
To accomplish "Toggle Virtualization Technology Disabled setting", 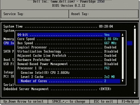I will tap(111, 51).
